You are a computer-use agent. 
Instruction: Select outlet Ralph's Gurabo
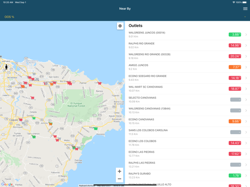[187, 175]
